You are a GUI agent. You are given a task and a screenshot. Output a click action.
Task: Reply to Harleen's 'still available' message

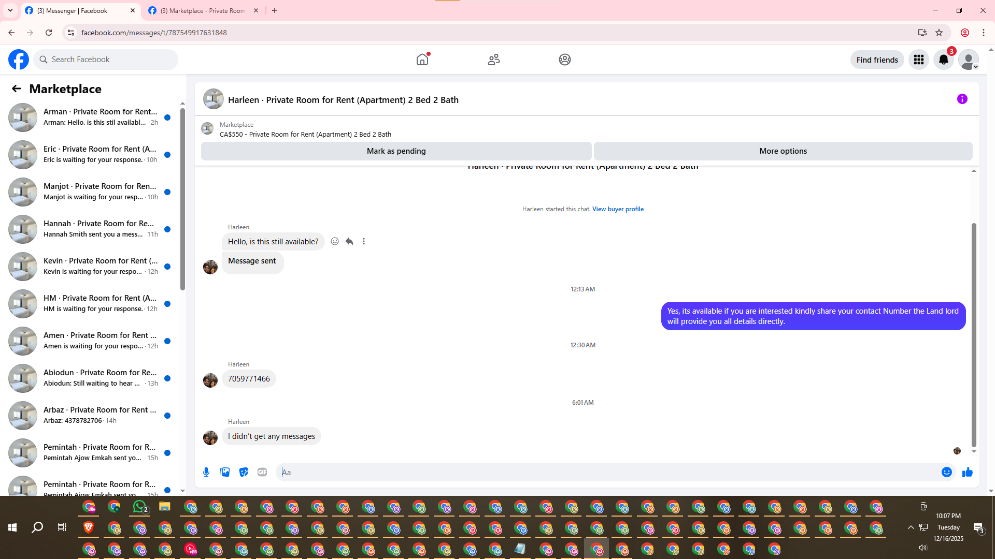point(349,241)
